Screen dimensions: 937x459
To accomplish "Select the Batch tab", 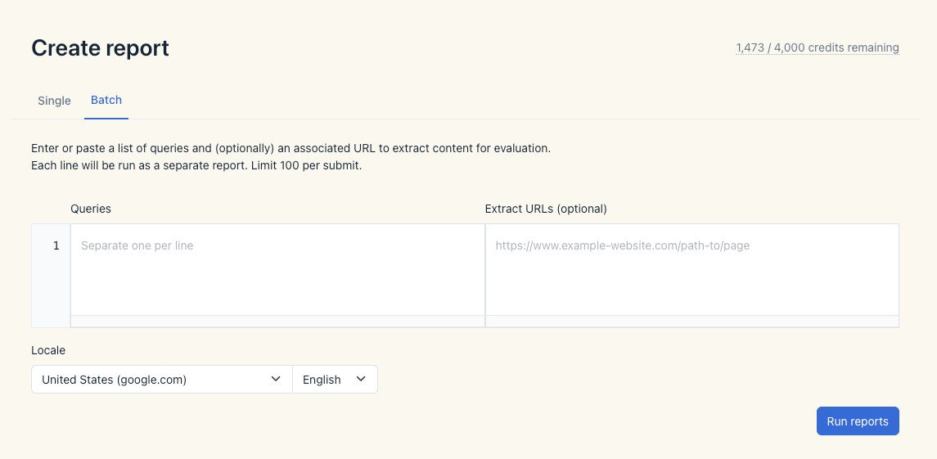I will [106, 100].
